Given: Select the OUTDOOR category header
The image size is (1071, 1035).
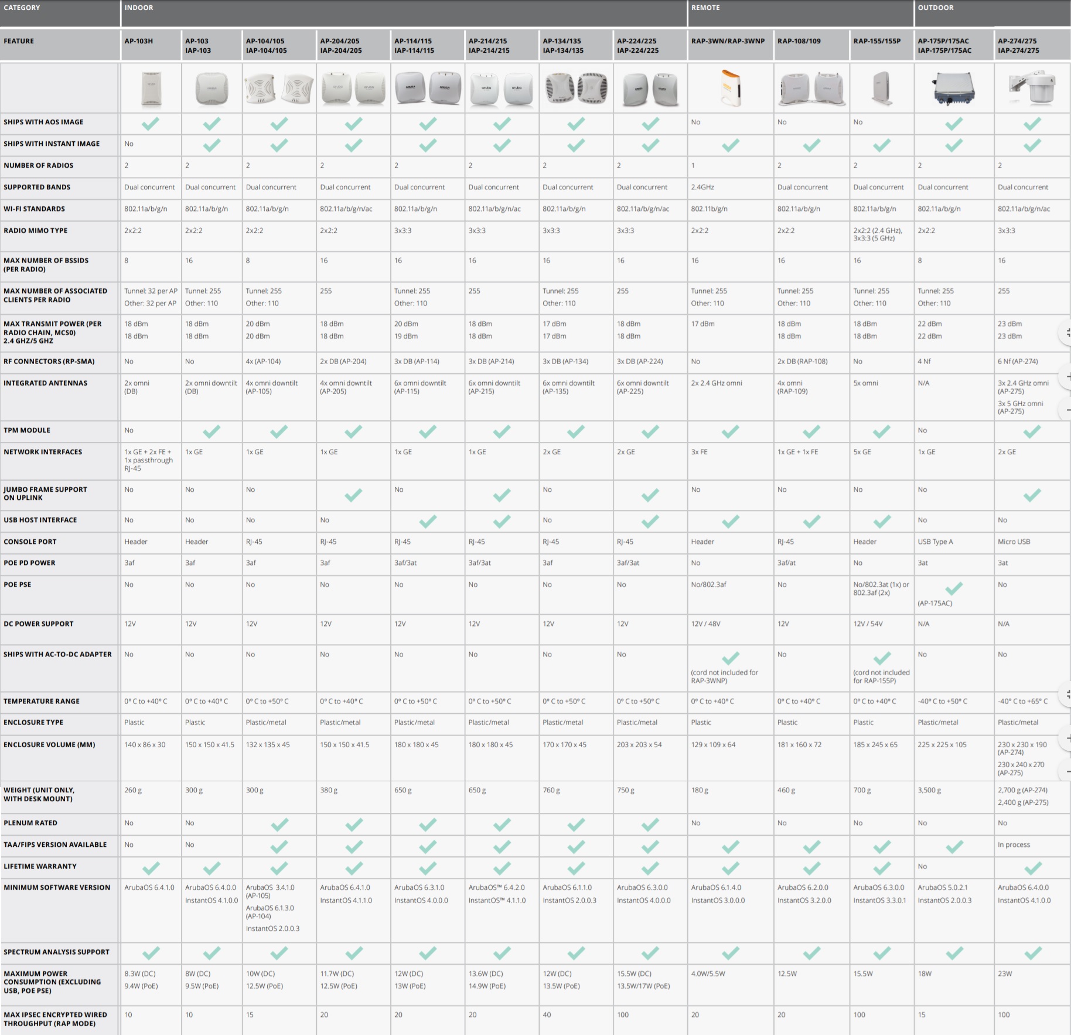Looking at the screenshot, I should click(992, 13).
